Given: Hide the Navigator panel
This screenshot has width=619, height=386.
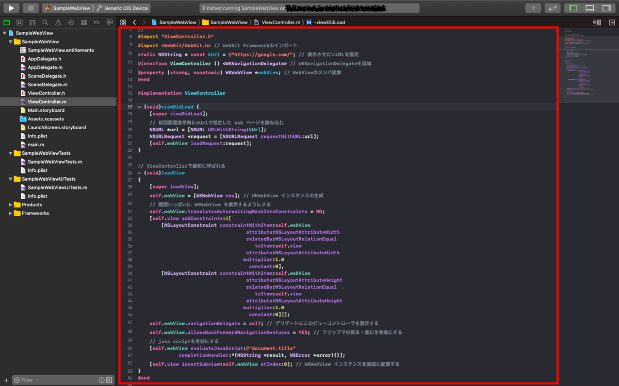Looking at the screenshot, I should pos(573,8).
